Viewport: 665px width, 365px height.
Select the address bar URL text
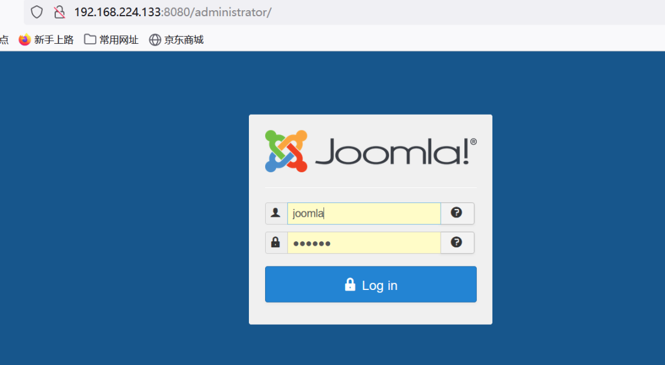point(173,12)
